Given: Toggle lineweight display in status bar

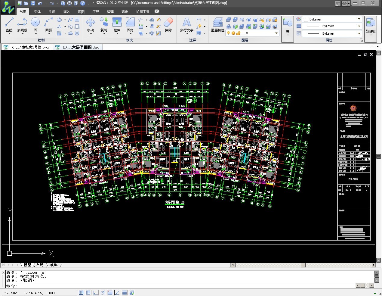Looking at the screenshot, I should click(124, 293).
